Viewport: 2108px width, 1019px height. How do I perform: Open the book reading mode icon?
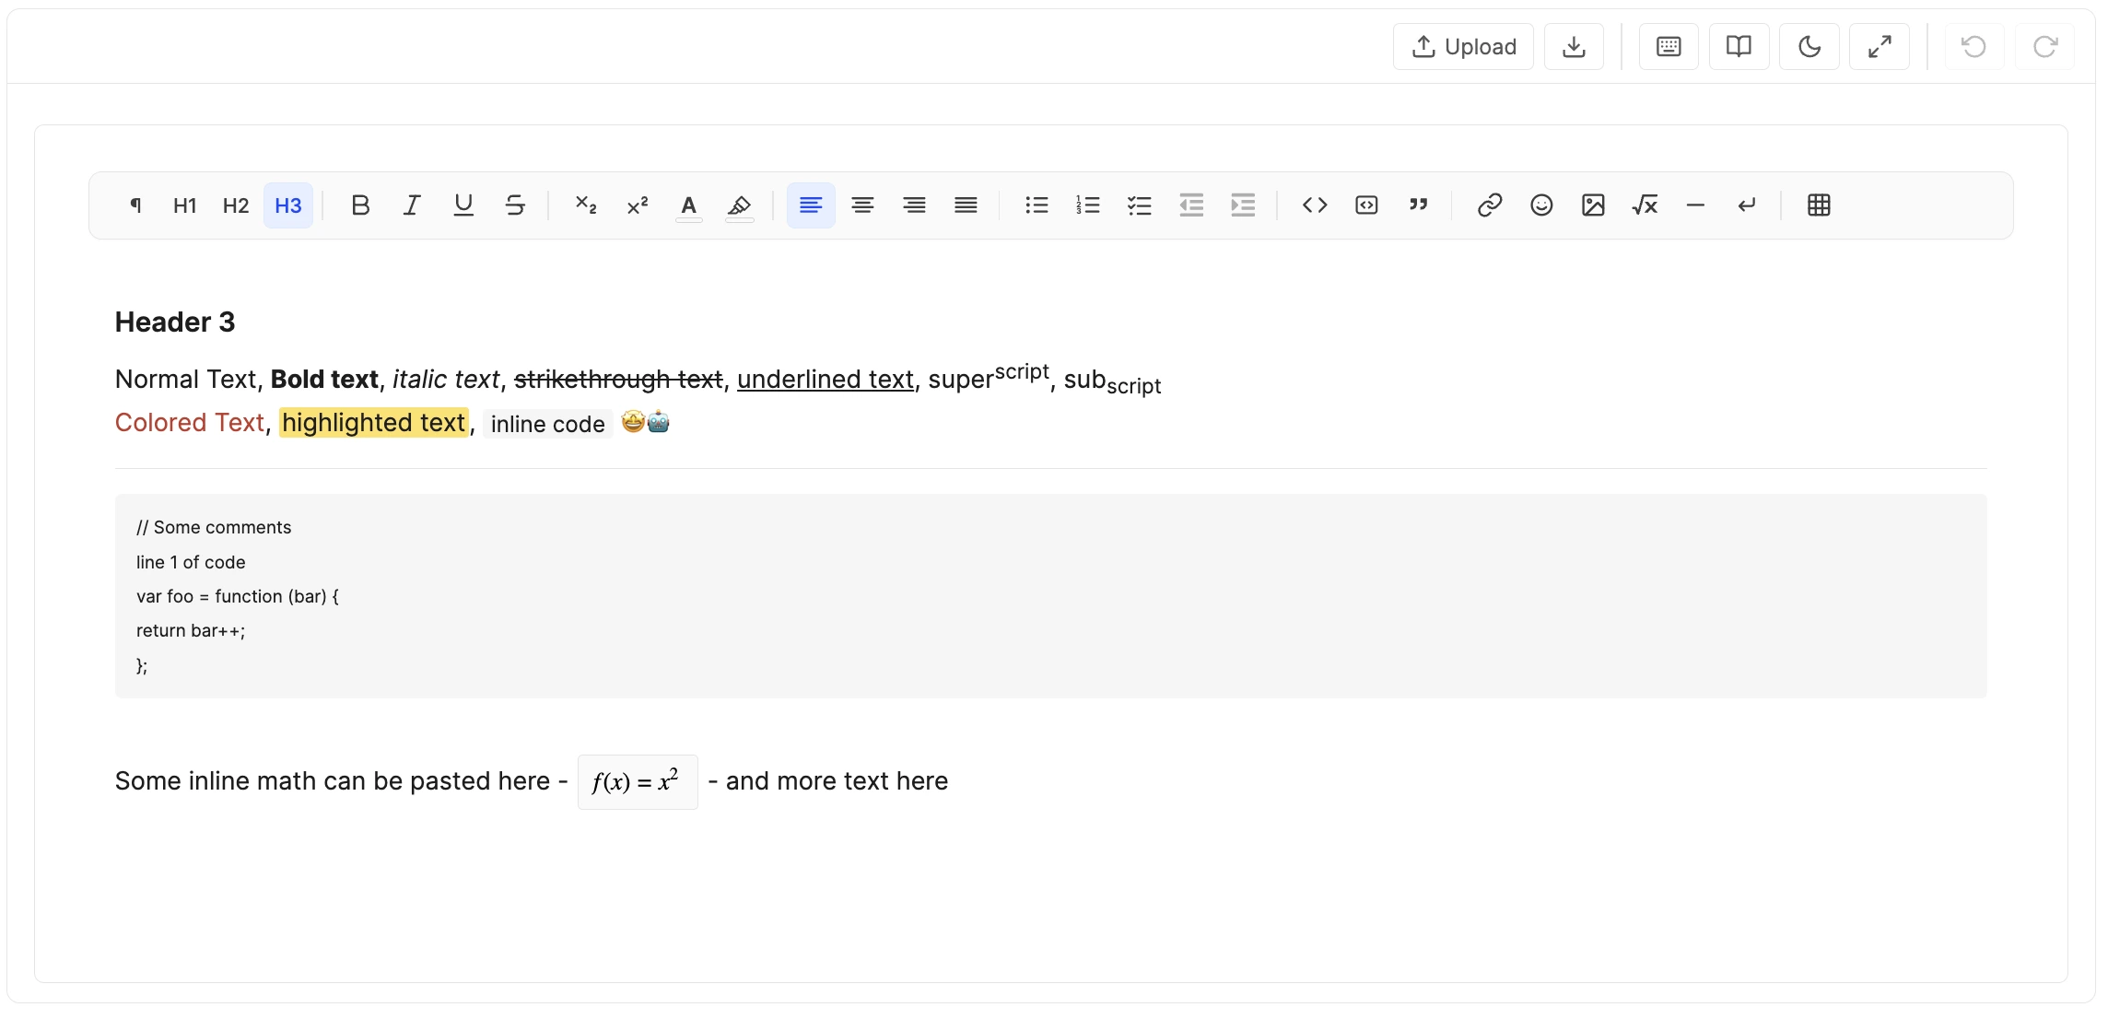[1739, 46]
